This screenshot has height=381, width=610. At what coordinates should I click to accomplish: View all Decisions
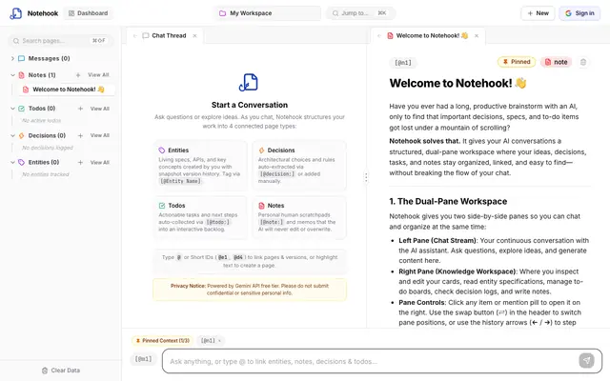99,135
